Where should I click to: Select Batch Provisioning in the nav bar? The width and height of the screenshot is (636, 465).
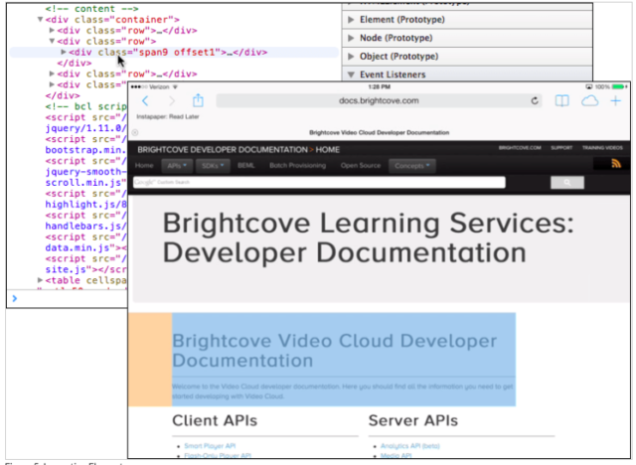coord(298,165)
